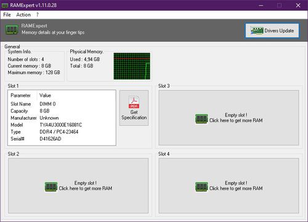This screenshot has width=308, height=222.
Task: Open the question mark help menu
Action: coord(38,15)
